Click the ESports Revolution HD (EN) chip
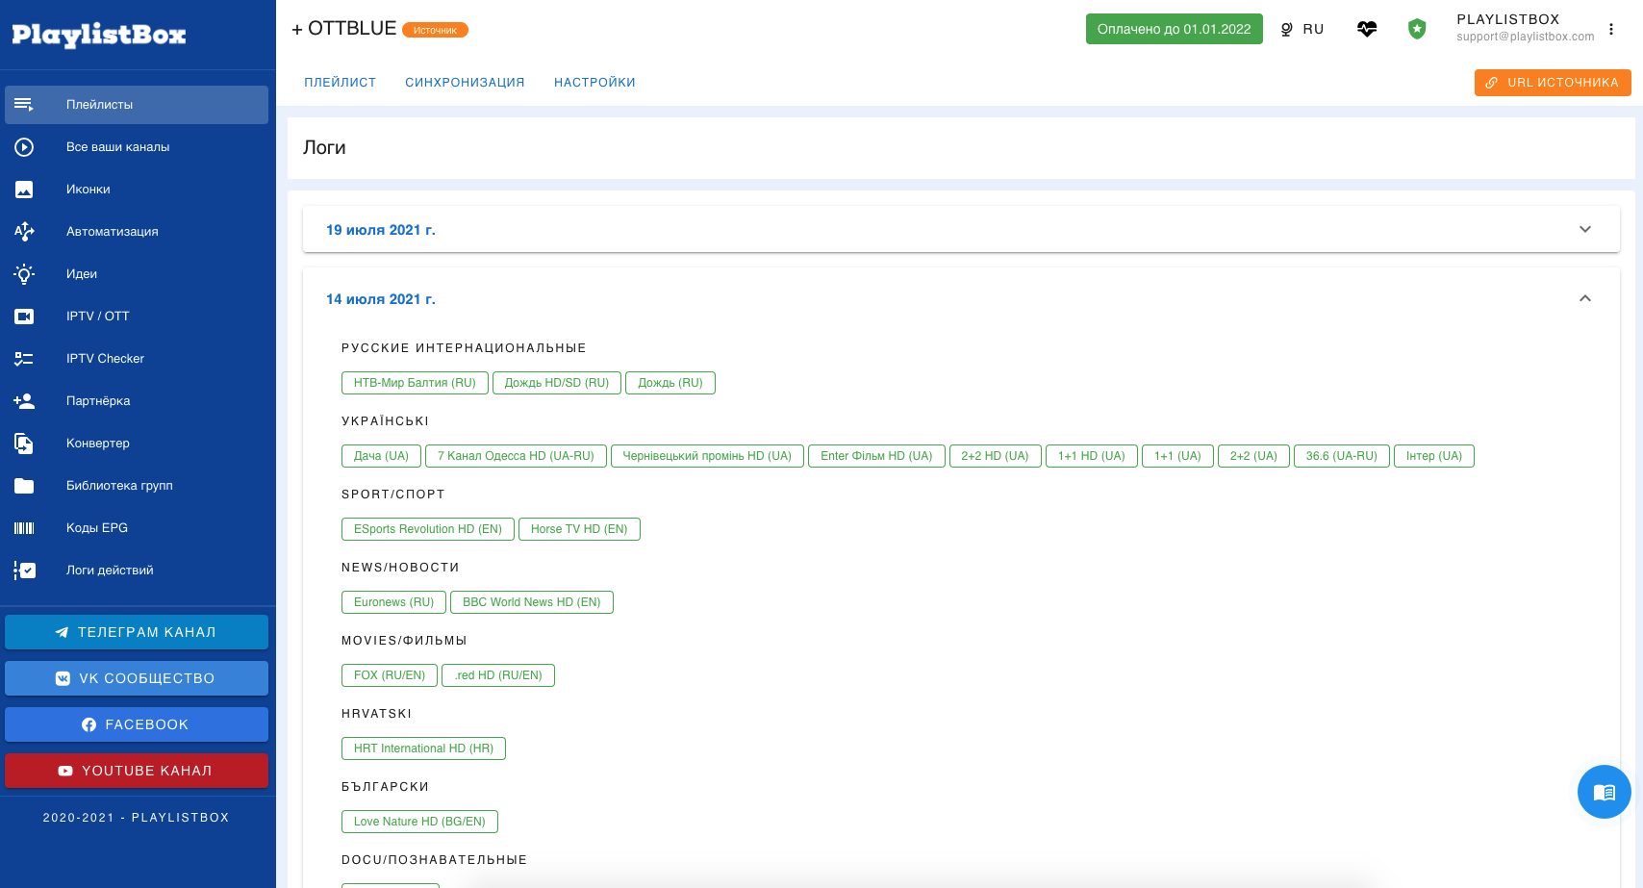This screenshot has width=1643, height=888. pos(428,529)
